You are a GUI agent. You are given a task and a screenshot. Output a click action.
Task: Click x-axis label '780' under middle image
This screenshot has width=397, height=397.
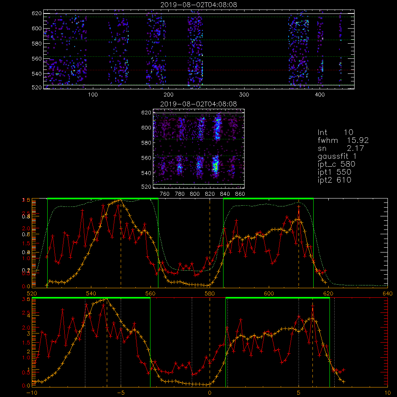coord(180,194)
